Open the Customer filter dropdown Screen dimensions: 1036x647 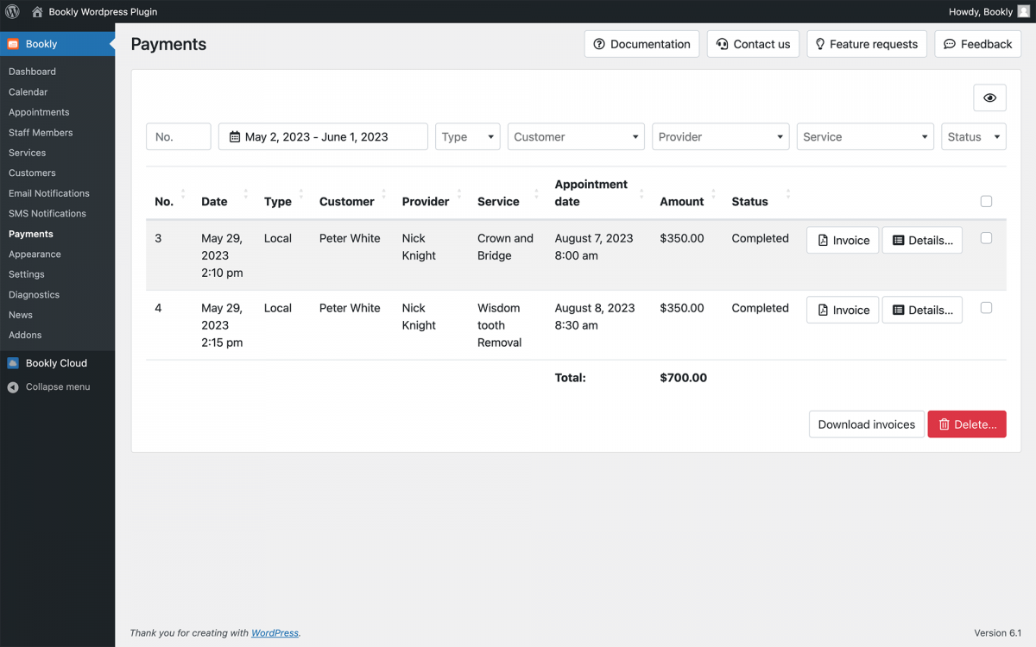click(x=575, y=136)
